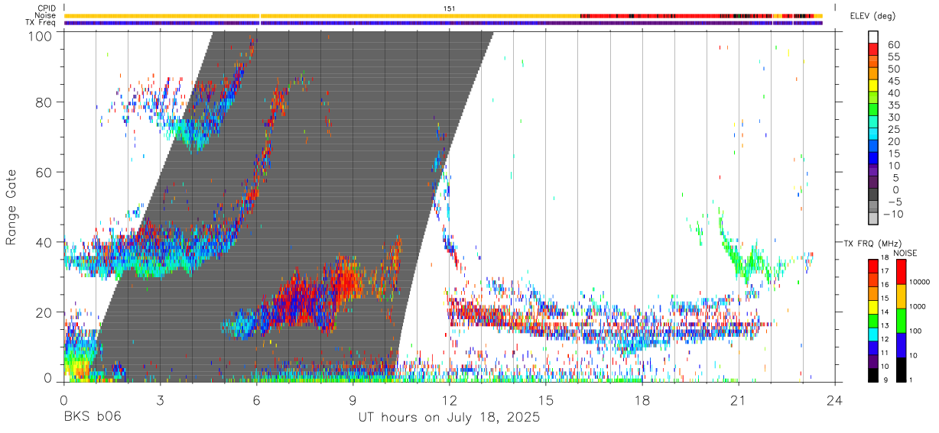Click the ELEV (deg) colorbar title
The height and width of the screenshot is (433, 939).
[875, 15]
